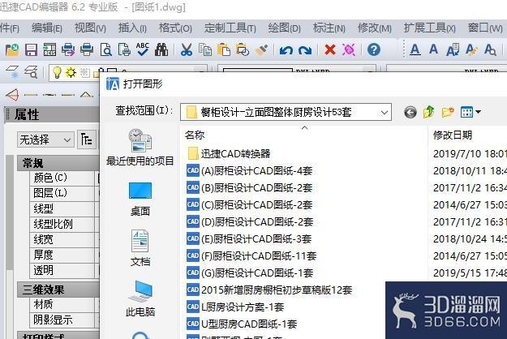Open the 扩展工具(X) menu

click(429, 28)
